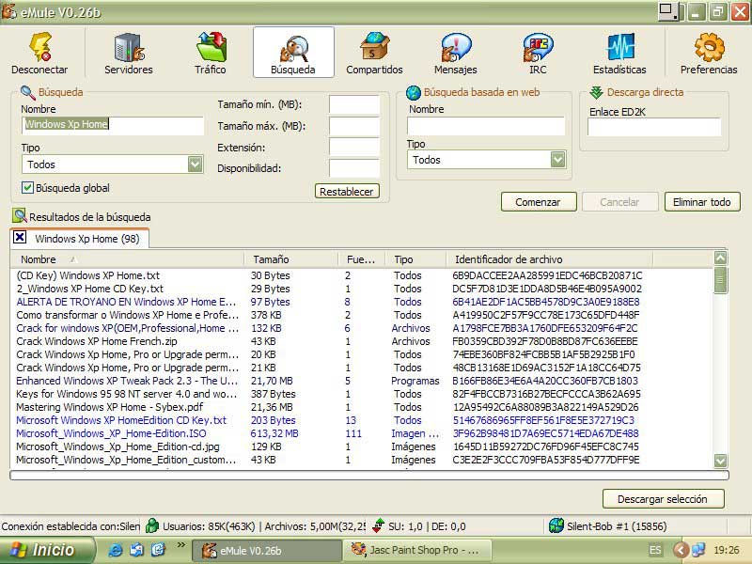Click the Desconectar lightning icon

(40, 47)
